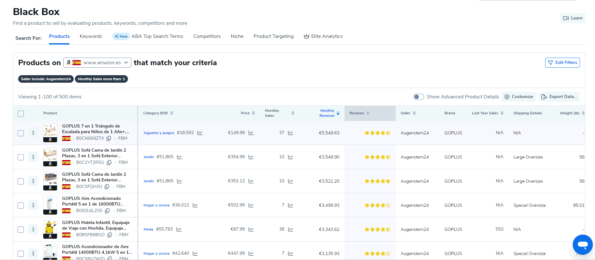
Task: Switch to the Competitors tab
Action: click(207, 36)
